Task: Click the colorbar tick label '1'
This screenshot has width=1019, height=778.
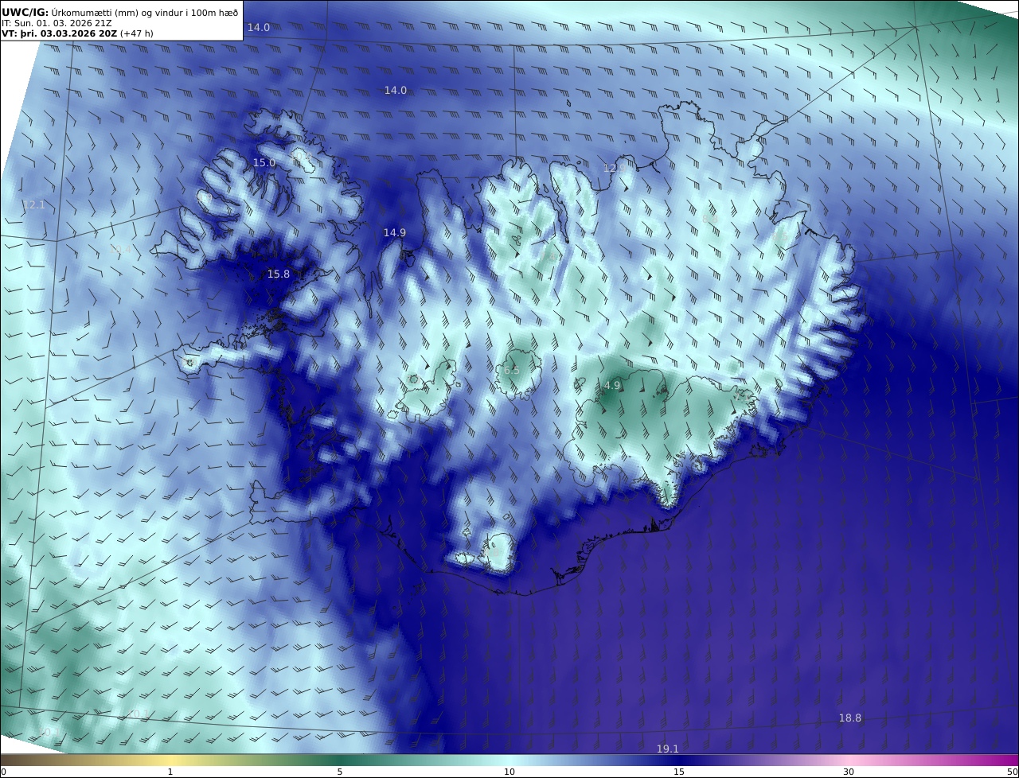Action: tap(170, 772)
